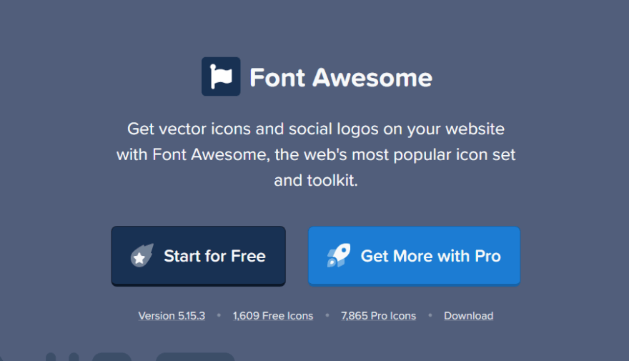
Task: Click the Font Awesome heading text
Action: (341, 77)
